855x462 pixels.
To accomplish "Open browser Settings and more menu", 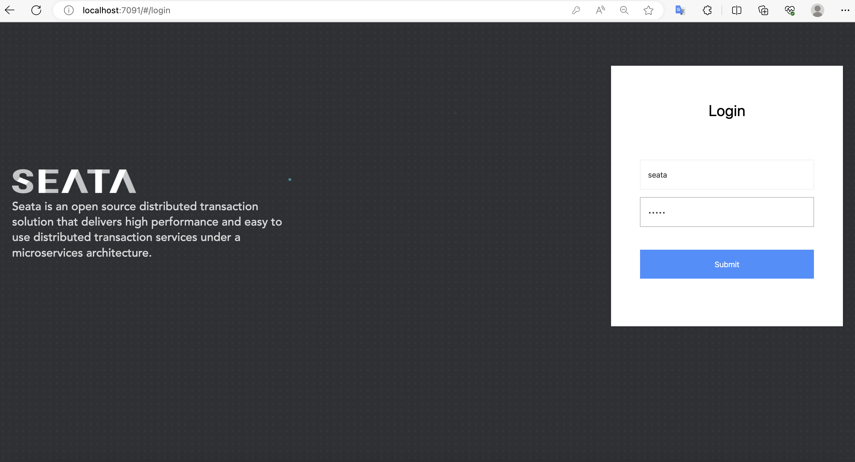I will pyautogui.click(x=845, y=10).
